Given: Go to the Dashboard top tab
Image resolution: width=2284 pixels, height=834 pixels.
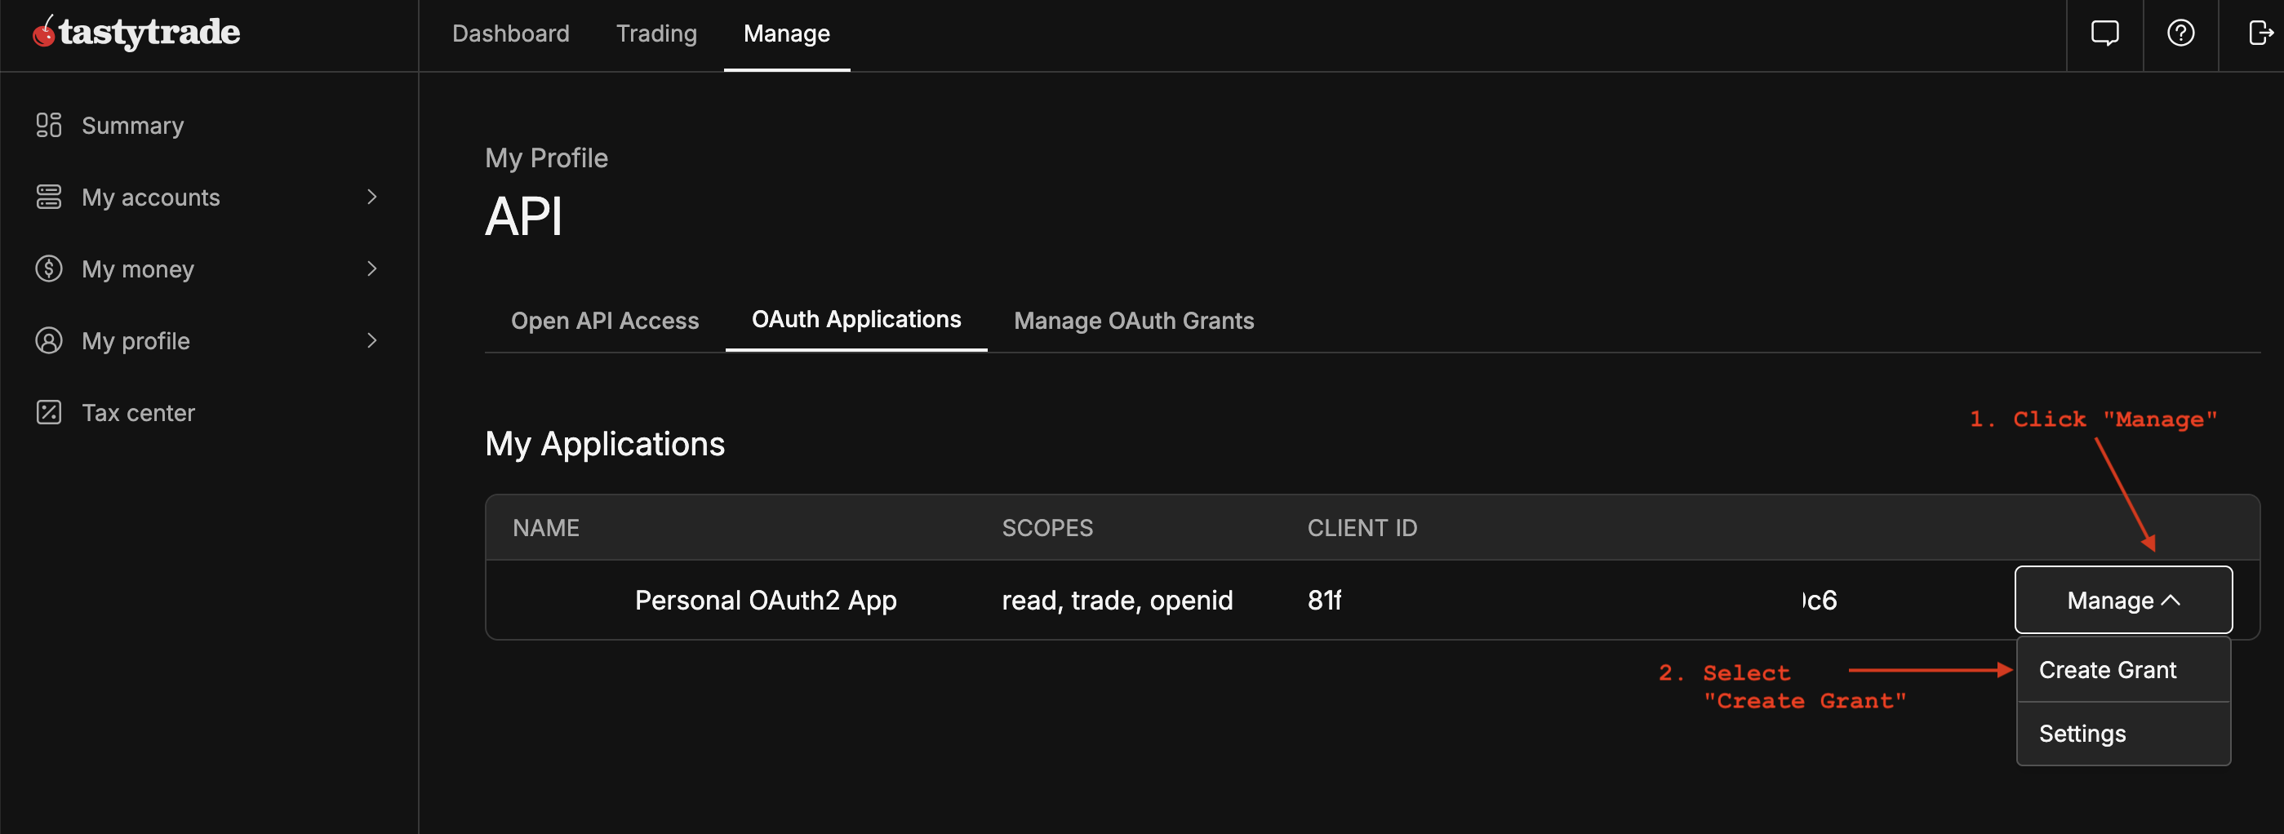Looking at the screenshot, I should pyautogui.click(x=511, y=33).
